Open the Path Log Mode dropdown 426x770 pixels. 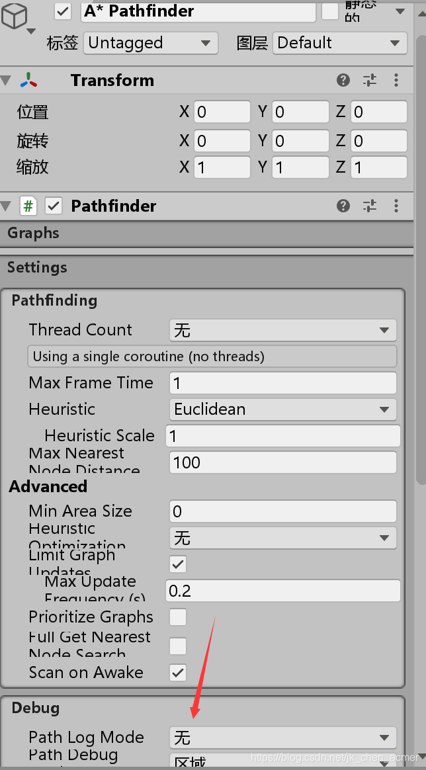282,738
